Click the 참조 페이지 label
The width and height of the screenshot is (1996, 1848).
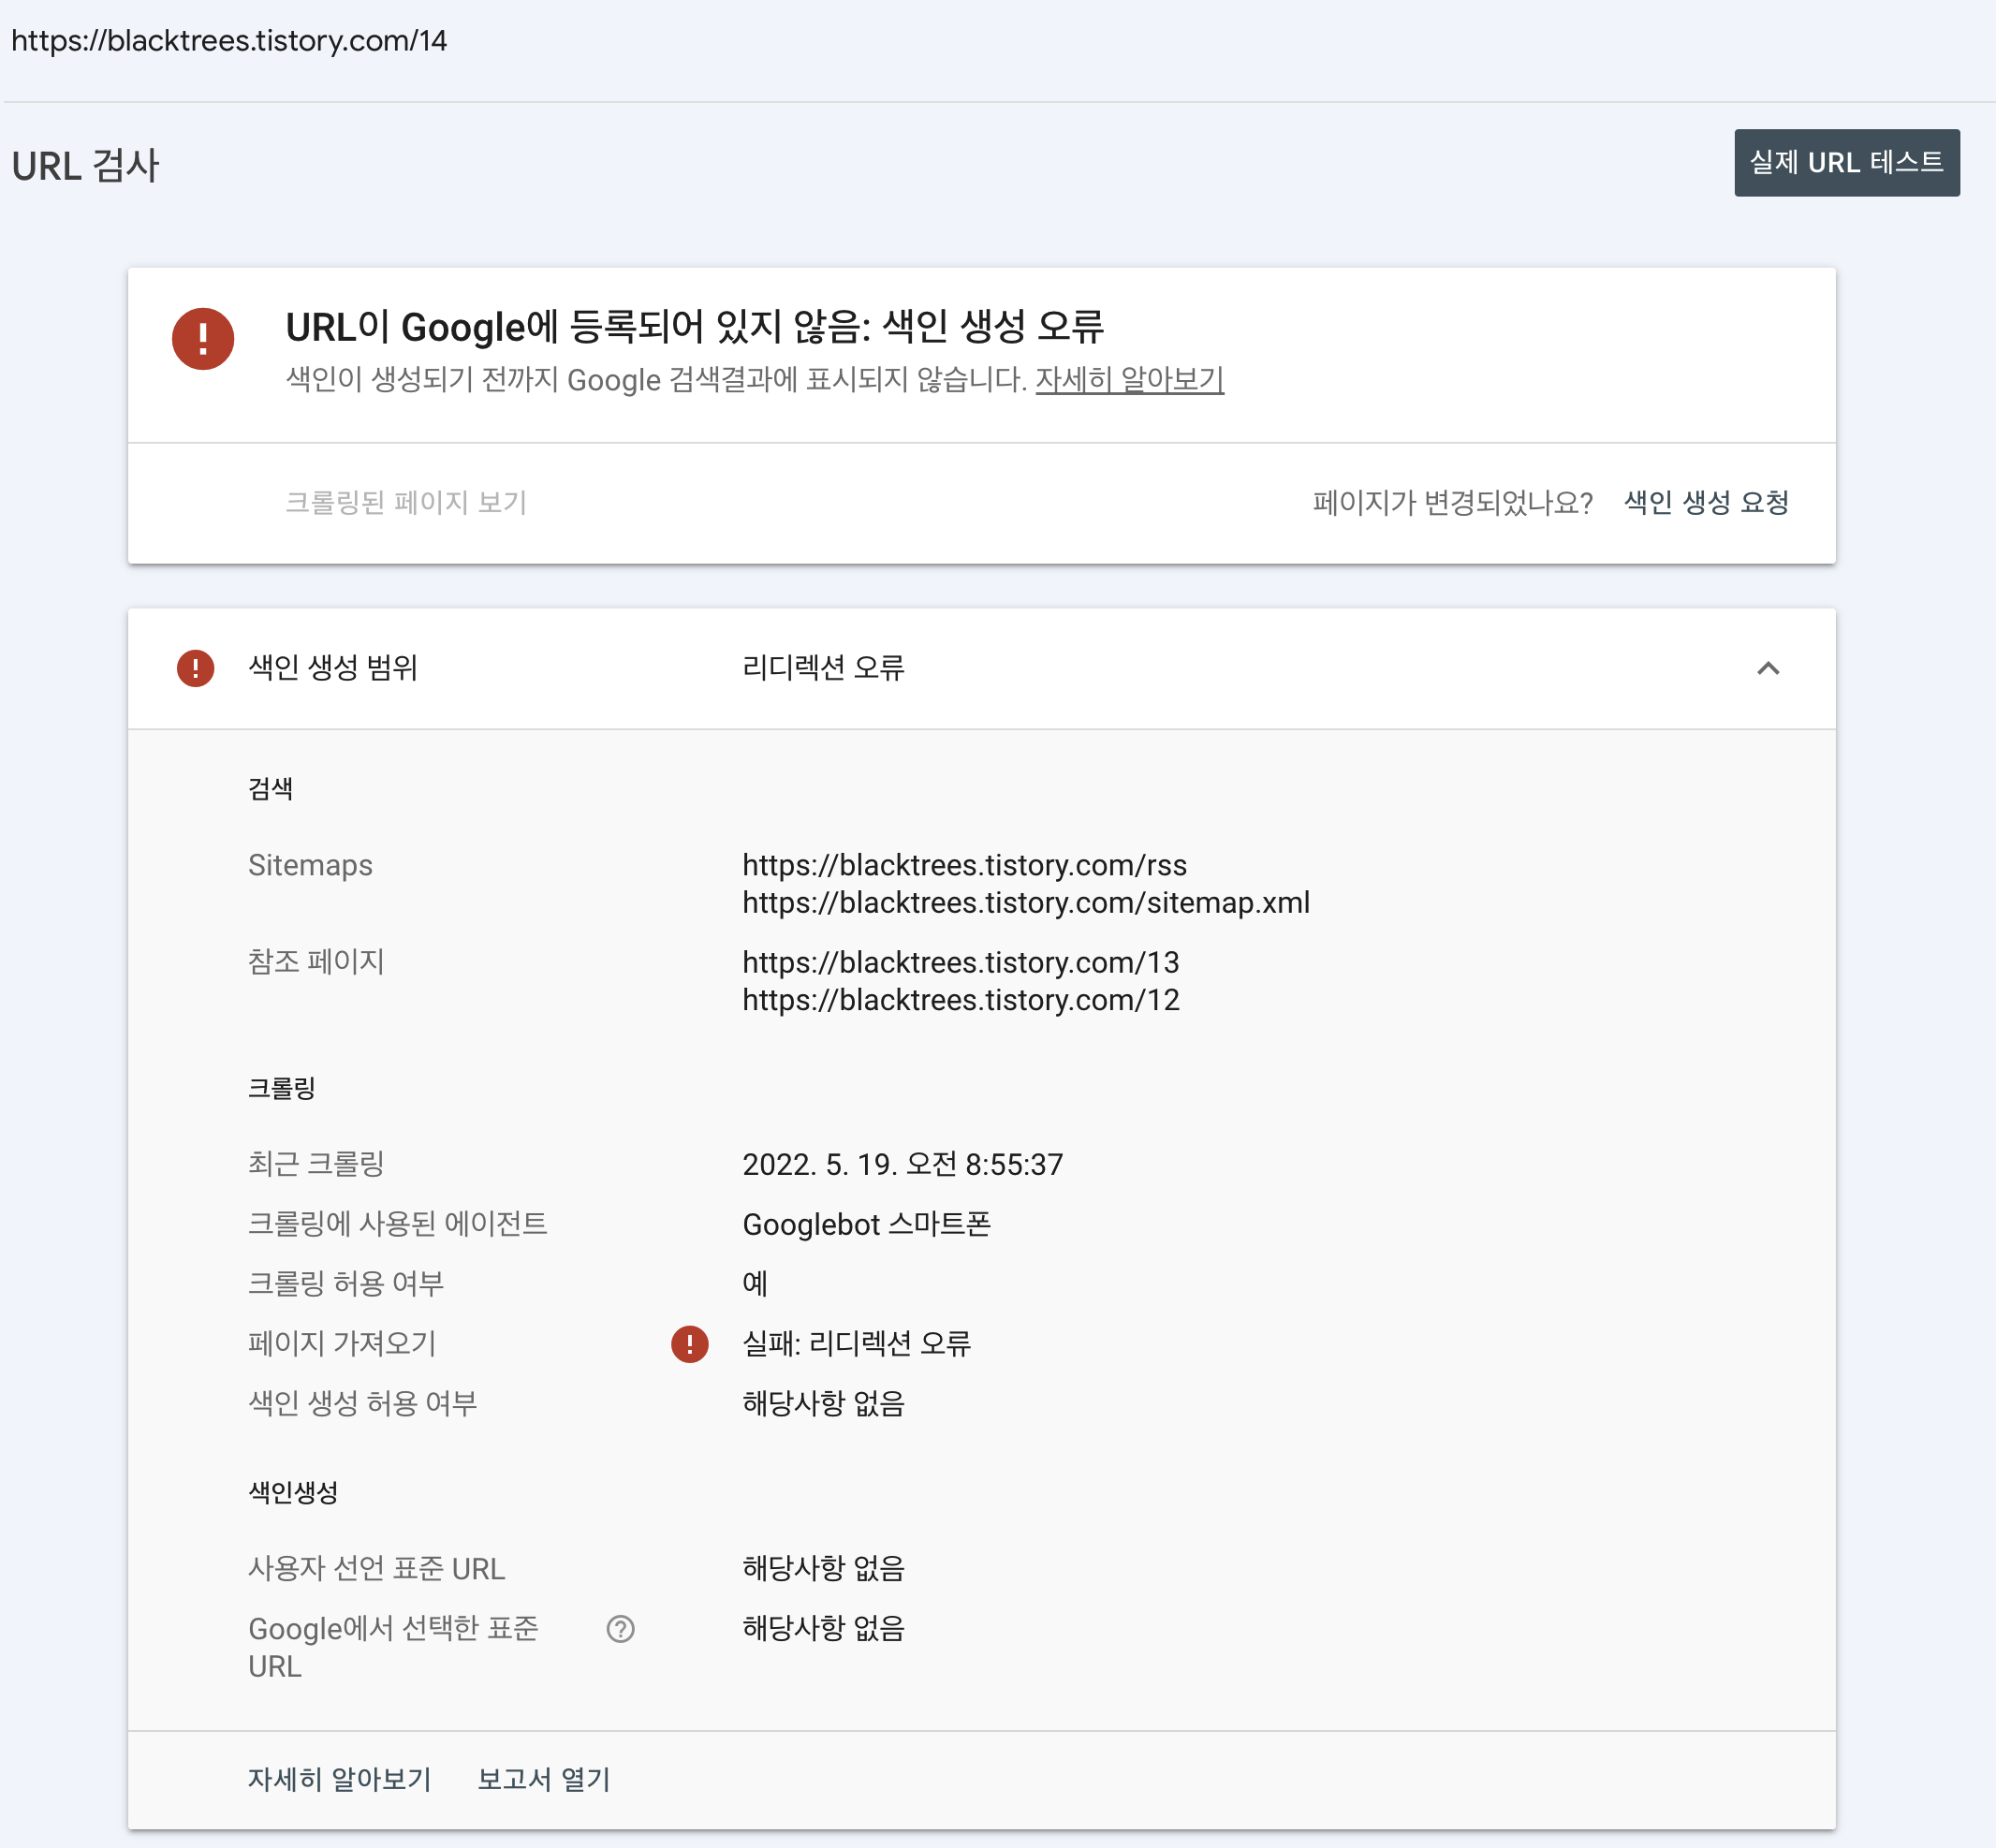(x=316, y=962)
